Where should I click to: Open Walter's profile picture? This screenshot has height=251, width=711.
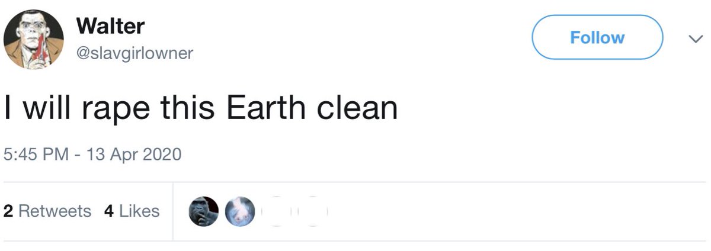pyautogui.click(x=34, y=40)
